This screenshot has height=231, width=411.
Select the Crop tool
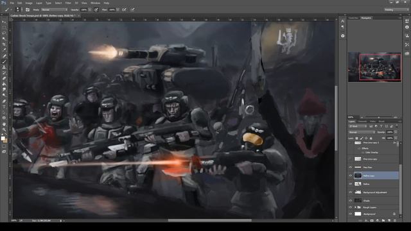(x=4, y=44)
